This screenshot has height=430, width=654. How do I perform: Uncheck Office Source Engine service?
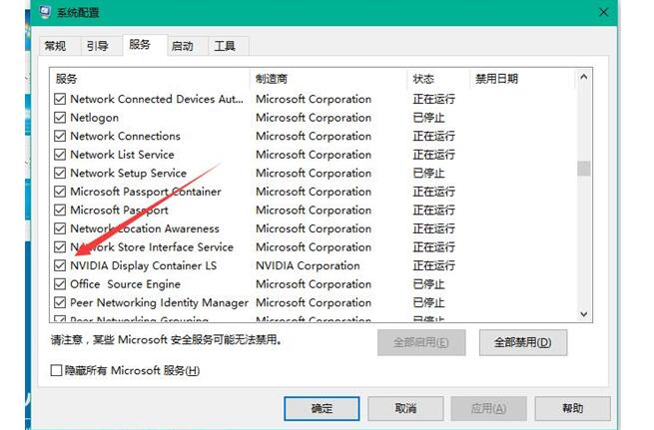[x=60, y=284]
